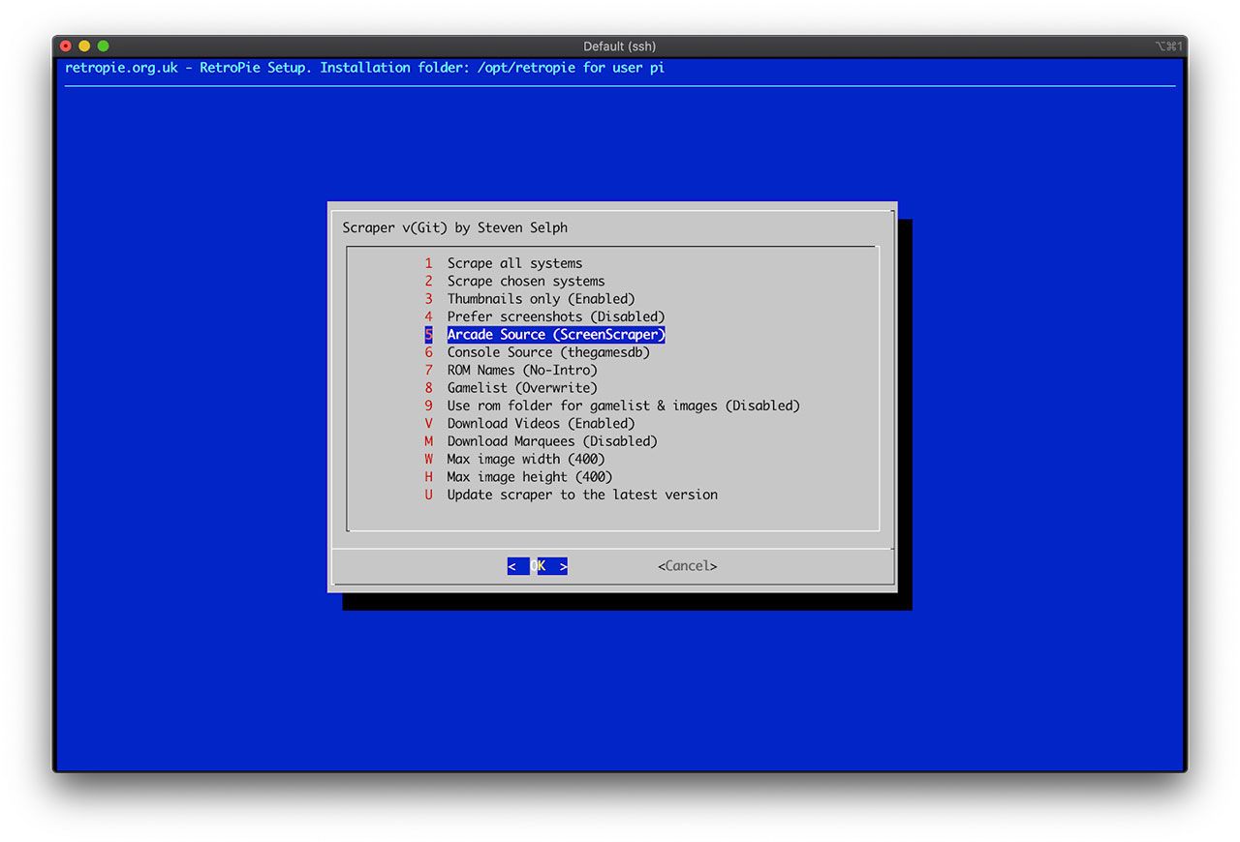Select 'Update scraper to the latest version'

582,495
